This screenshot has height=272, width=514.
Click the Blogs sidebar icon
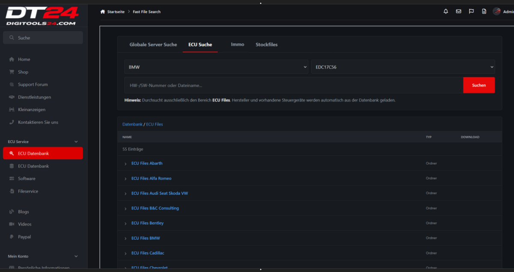[x=12, y=212]
